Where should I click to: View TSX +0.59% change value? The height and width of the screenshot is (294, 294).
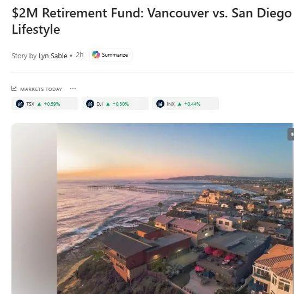(x=52, y=104)
